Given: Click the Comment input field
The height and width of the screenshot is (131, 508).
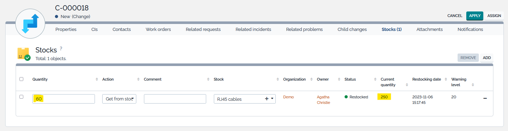Looking at the screenshot, I should click(175, 99).
